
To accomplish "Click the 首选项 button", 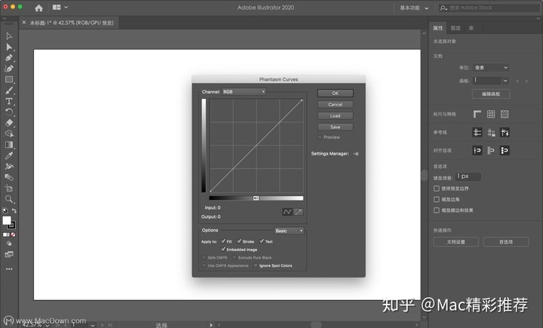I will [506, 242].
